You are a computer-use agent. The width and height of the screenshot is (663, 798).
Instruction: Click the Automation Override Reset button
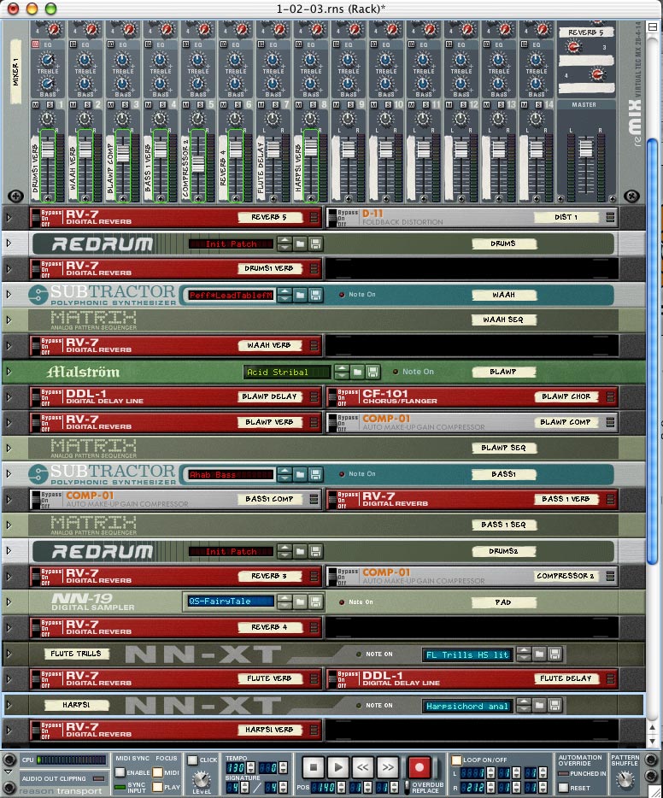[563, 788]
